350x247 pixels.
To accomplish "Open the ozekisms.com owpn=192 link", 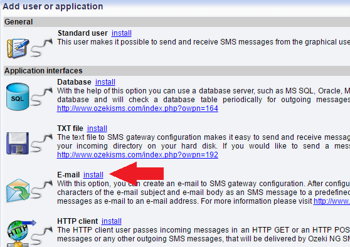I will coord(137,155).
